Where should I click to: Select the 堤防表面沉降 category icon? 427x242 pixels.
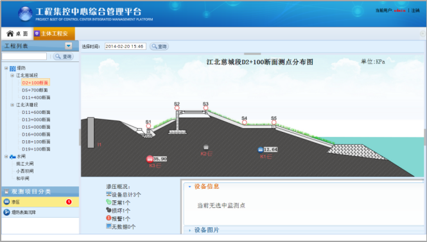(x=6, y=212)
